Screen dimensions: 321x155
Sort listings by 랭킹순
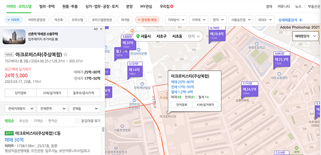point(9,121)
